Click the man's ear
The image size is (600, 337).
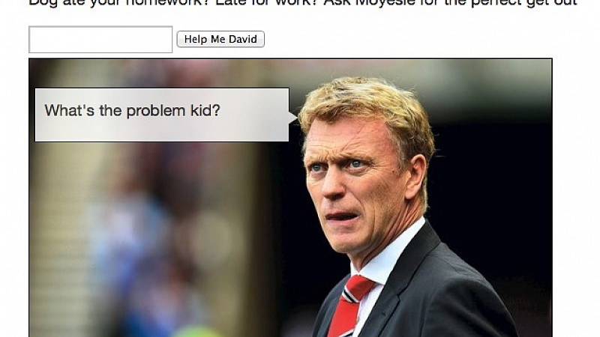click(415, 177)
